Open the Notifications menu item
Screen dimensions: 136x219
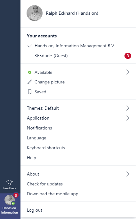pos(39,128)
